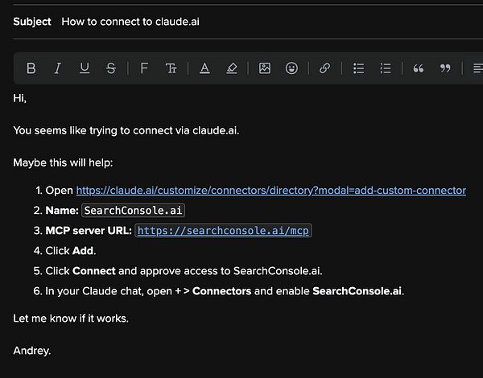The width and height of the screenshot is (483, 378).
Task: Click the "Click Connect and approve access" step
Action: point(184,271)
